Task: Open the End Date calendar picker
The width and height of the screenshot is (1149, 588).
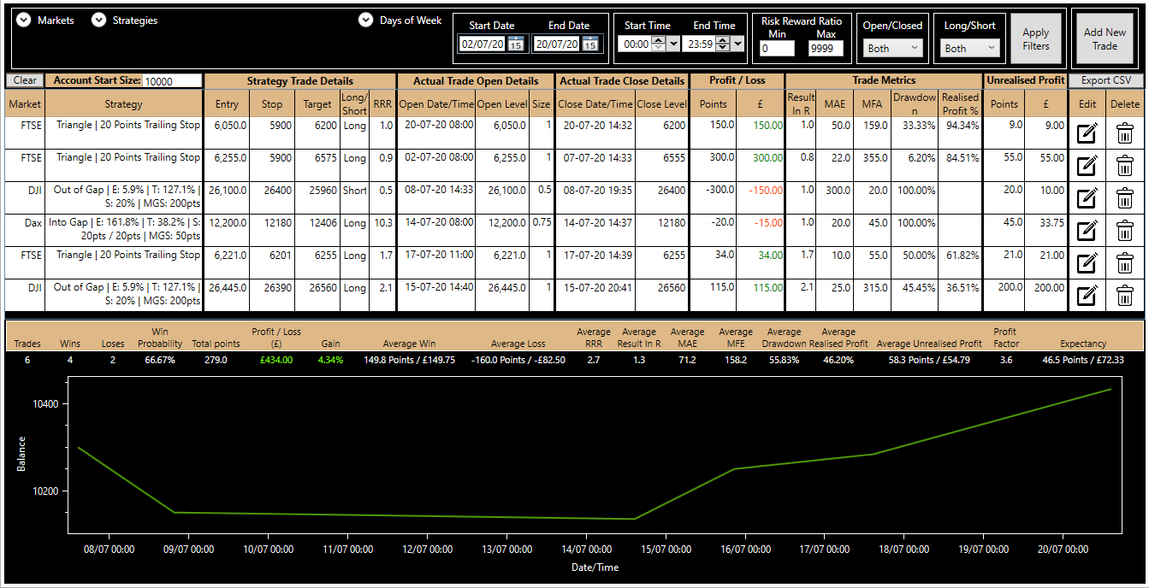Action: point(589,44)
